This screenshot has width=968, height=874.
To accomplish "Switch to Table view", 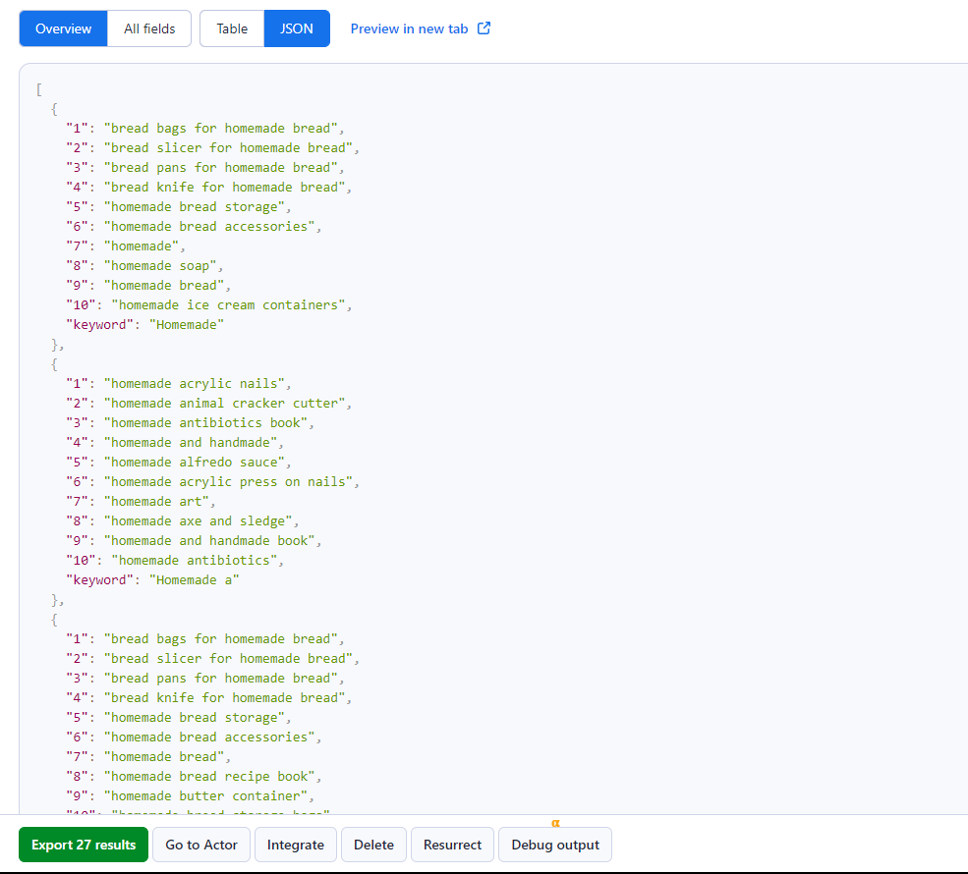I will tap(231, 28).
